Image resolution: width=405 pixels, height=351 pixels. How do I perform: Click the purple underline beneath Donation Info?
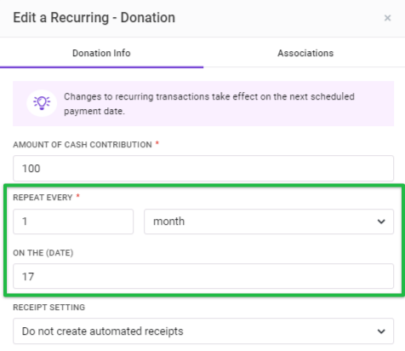tap(101, 67)
